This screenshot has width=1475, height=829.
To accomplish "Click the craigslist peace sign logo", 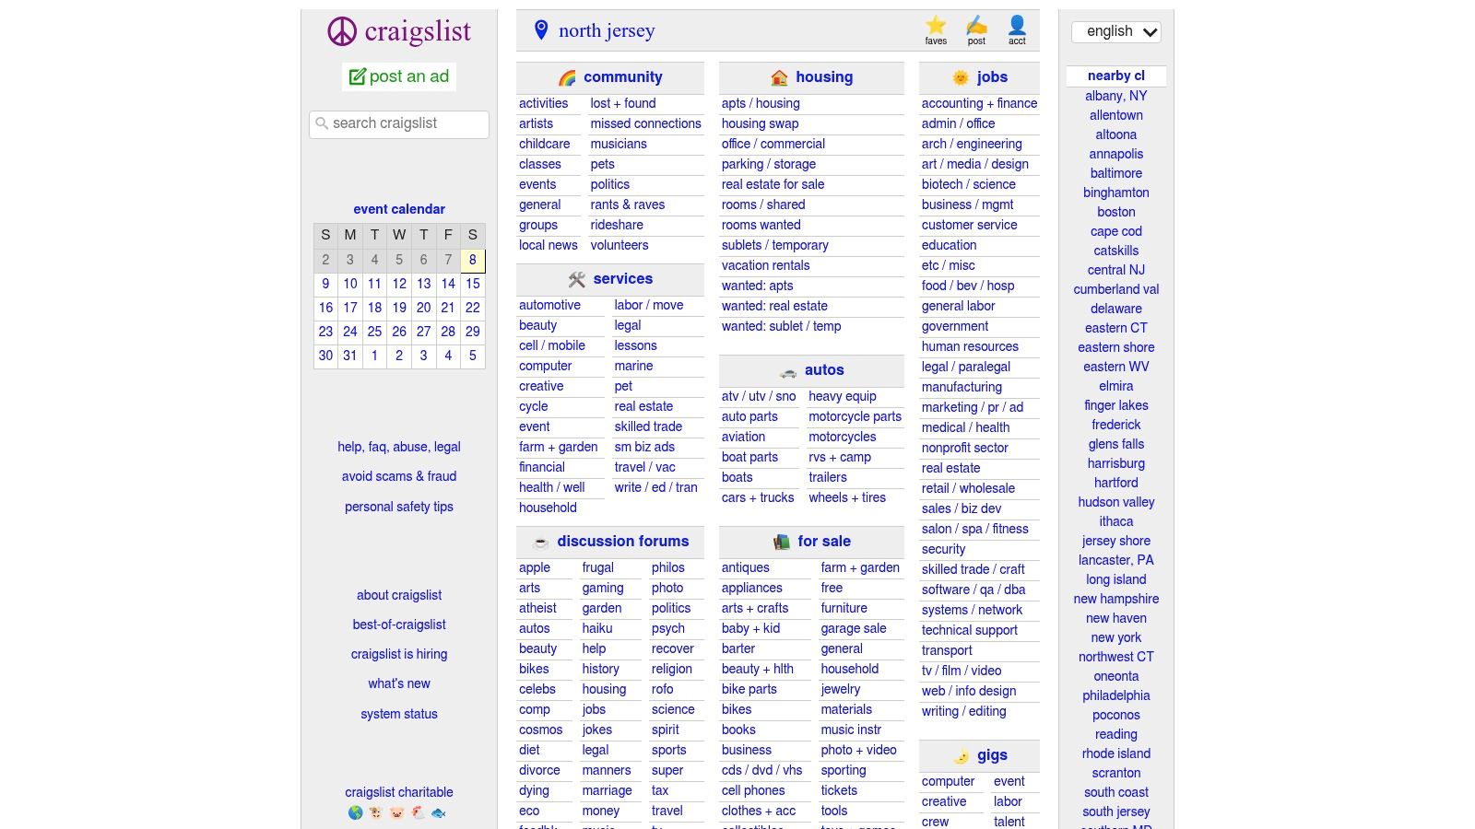I will coord(342,31).
